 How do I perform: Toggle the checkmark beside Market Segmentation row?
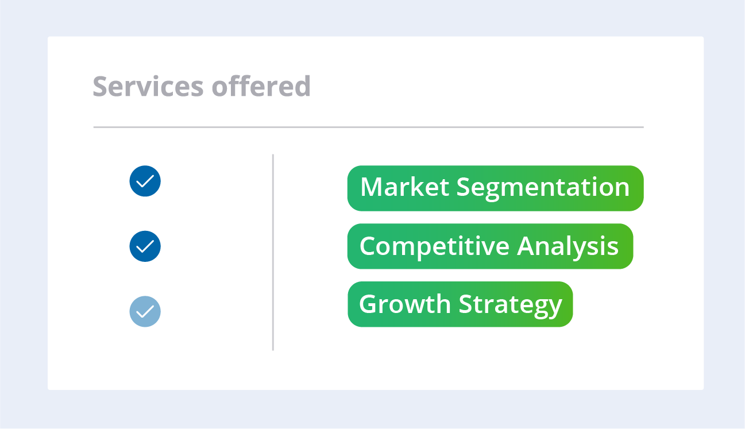145,181
